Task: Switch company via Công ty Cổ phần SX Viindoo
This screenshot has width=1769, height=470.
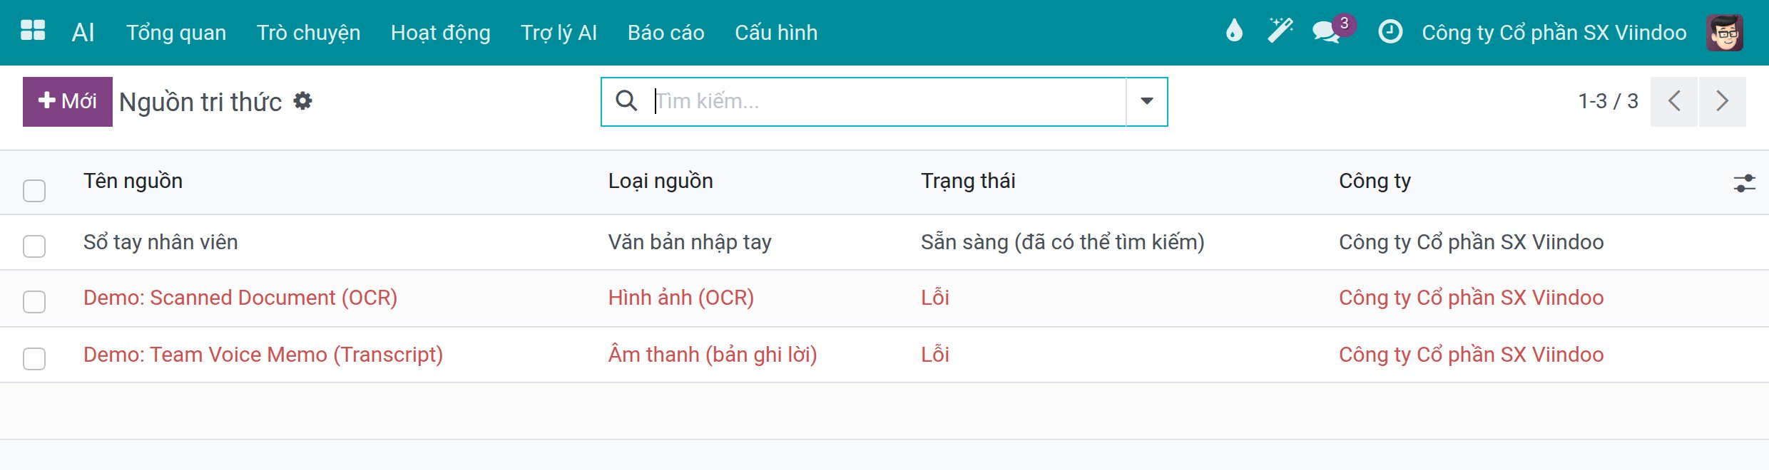Action: point(1554,32)
